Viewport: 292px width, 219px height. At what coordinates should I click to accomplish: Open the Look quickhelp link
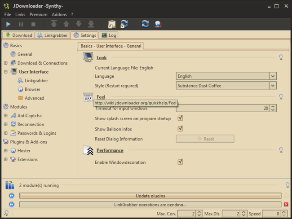102,58
